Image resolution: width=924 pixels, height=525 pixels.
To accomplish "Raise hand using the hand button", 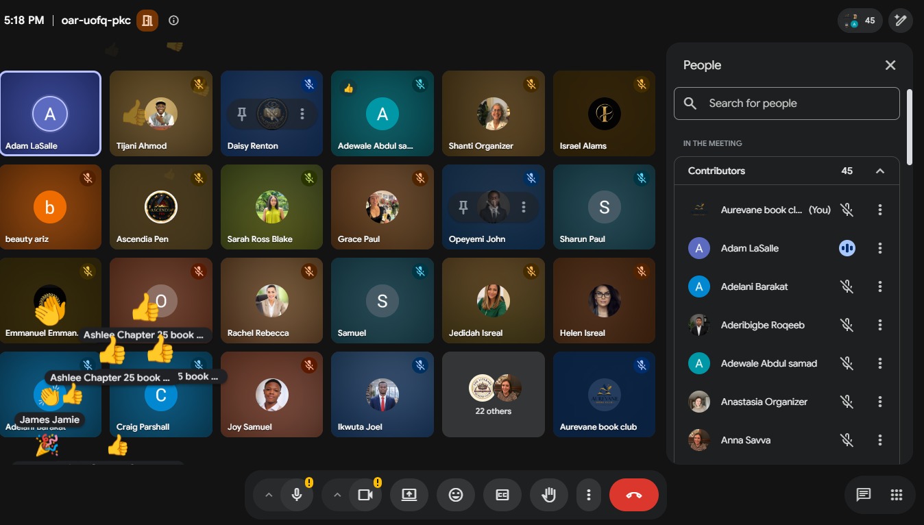I will [x=549, y=495].
